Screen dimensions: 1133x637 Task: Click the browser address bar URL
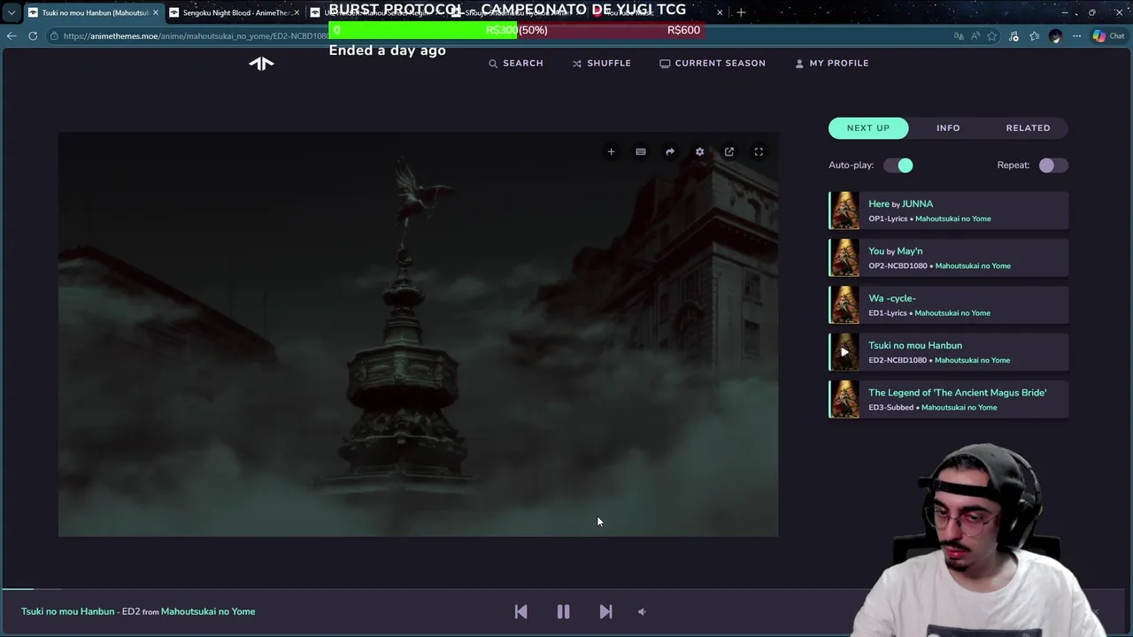[x=197, y=36]
